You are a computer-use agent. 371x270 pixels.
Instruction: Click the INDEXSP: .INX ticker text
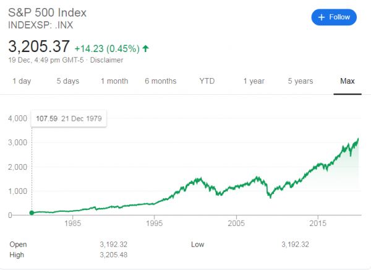click(x=41, y=25)
